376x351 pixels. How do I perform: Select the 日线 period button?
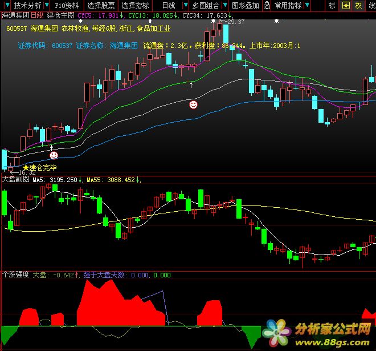click(x=169, y=5)
